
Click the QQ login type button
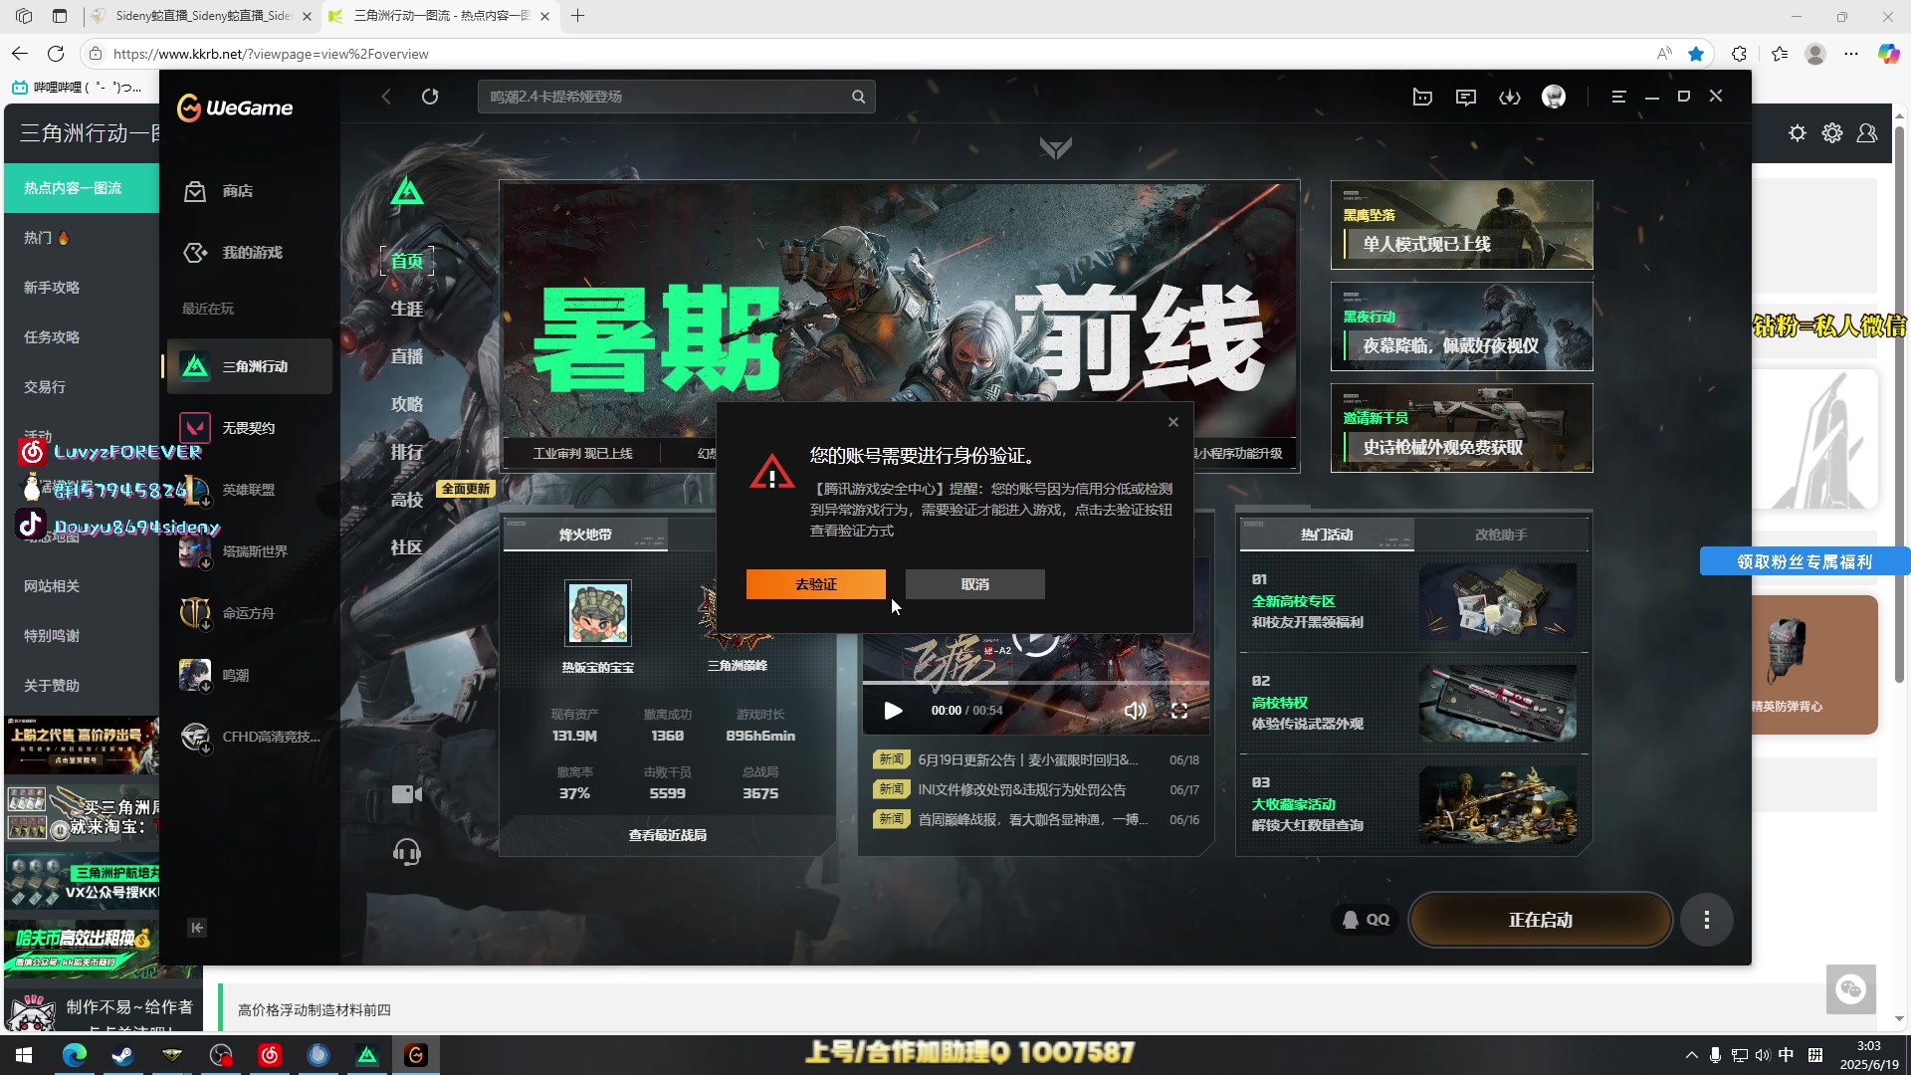pyautogui.click(x=1365, y=920)
